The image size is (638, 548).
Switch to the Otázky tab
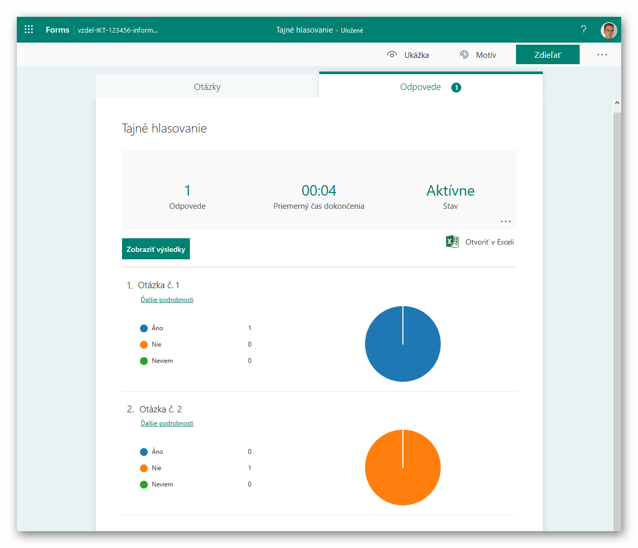(x=207, y=87)
